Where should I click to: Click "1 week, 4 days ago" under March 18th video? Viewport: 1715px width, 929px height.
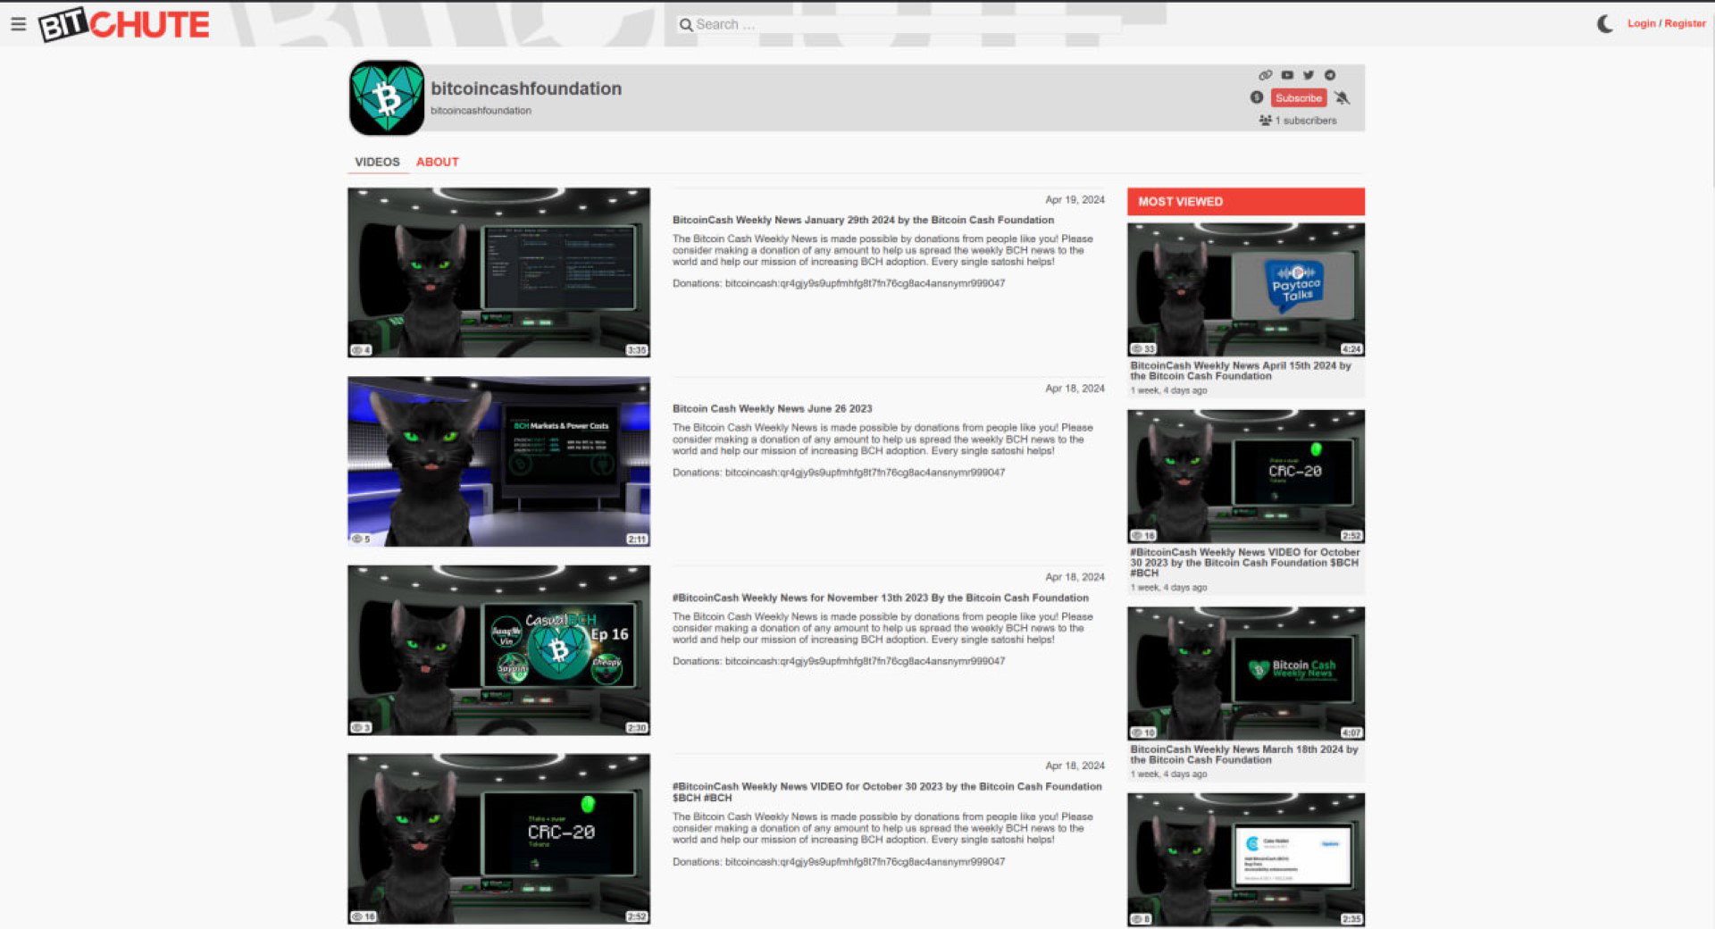(x=1168, y=774)
